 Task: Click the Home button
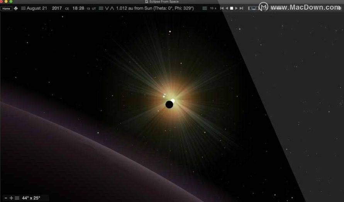pyautogui.click(x=6, y=8)
